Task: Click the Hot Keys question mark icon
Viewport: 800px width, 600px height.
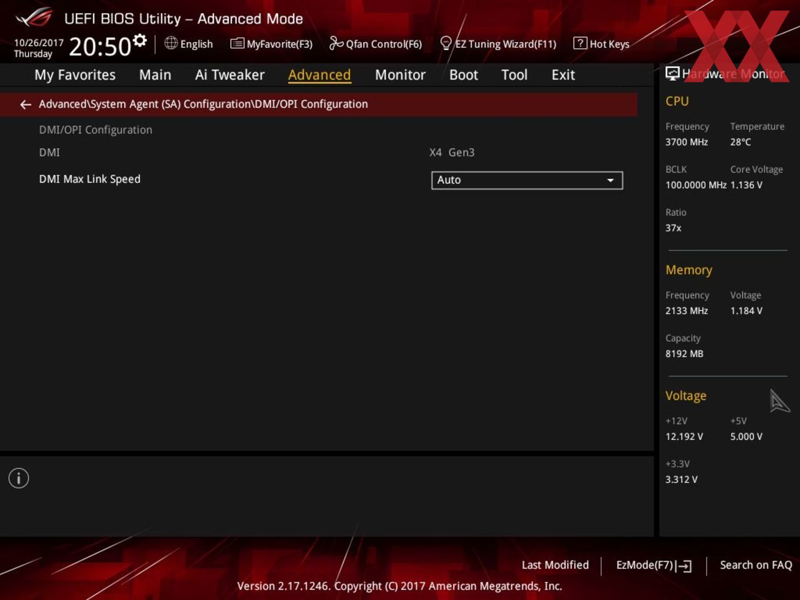Action: (x=580, y=43)
